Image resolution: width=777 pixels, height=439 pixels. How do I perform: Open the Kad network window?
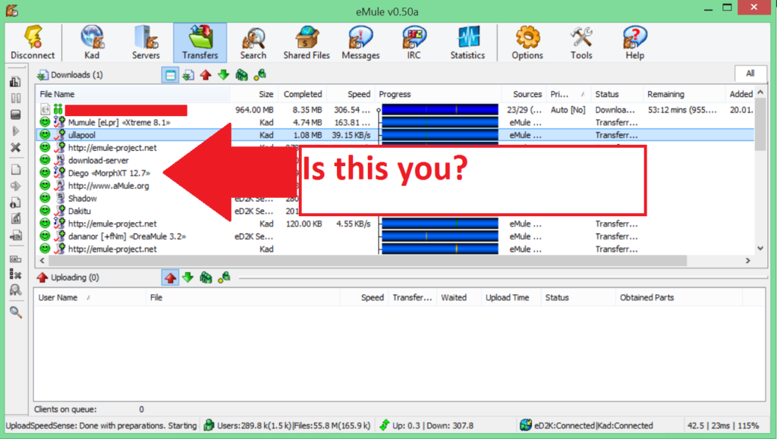92,42
